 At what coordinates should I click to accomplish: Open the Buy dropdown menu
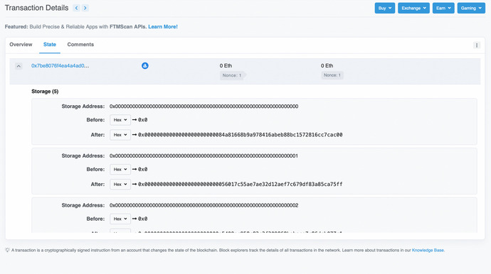coord(384,8)
